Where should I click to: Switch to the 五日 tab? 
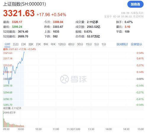tap(16, 44)
